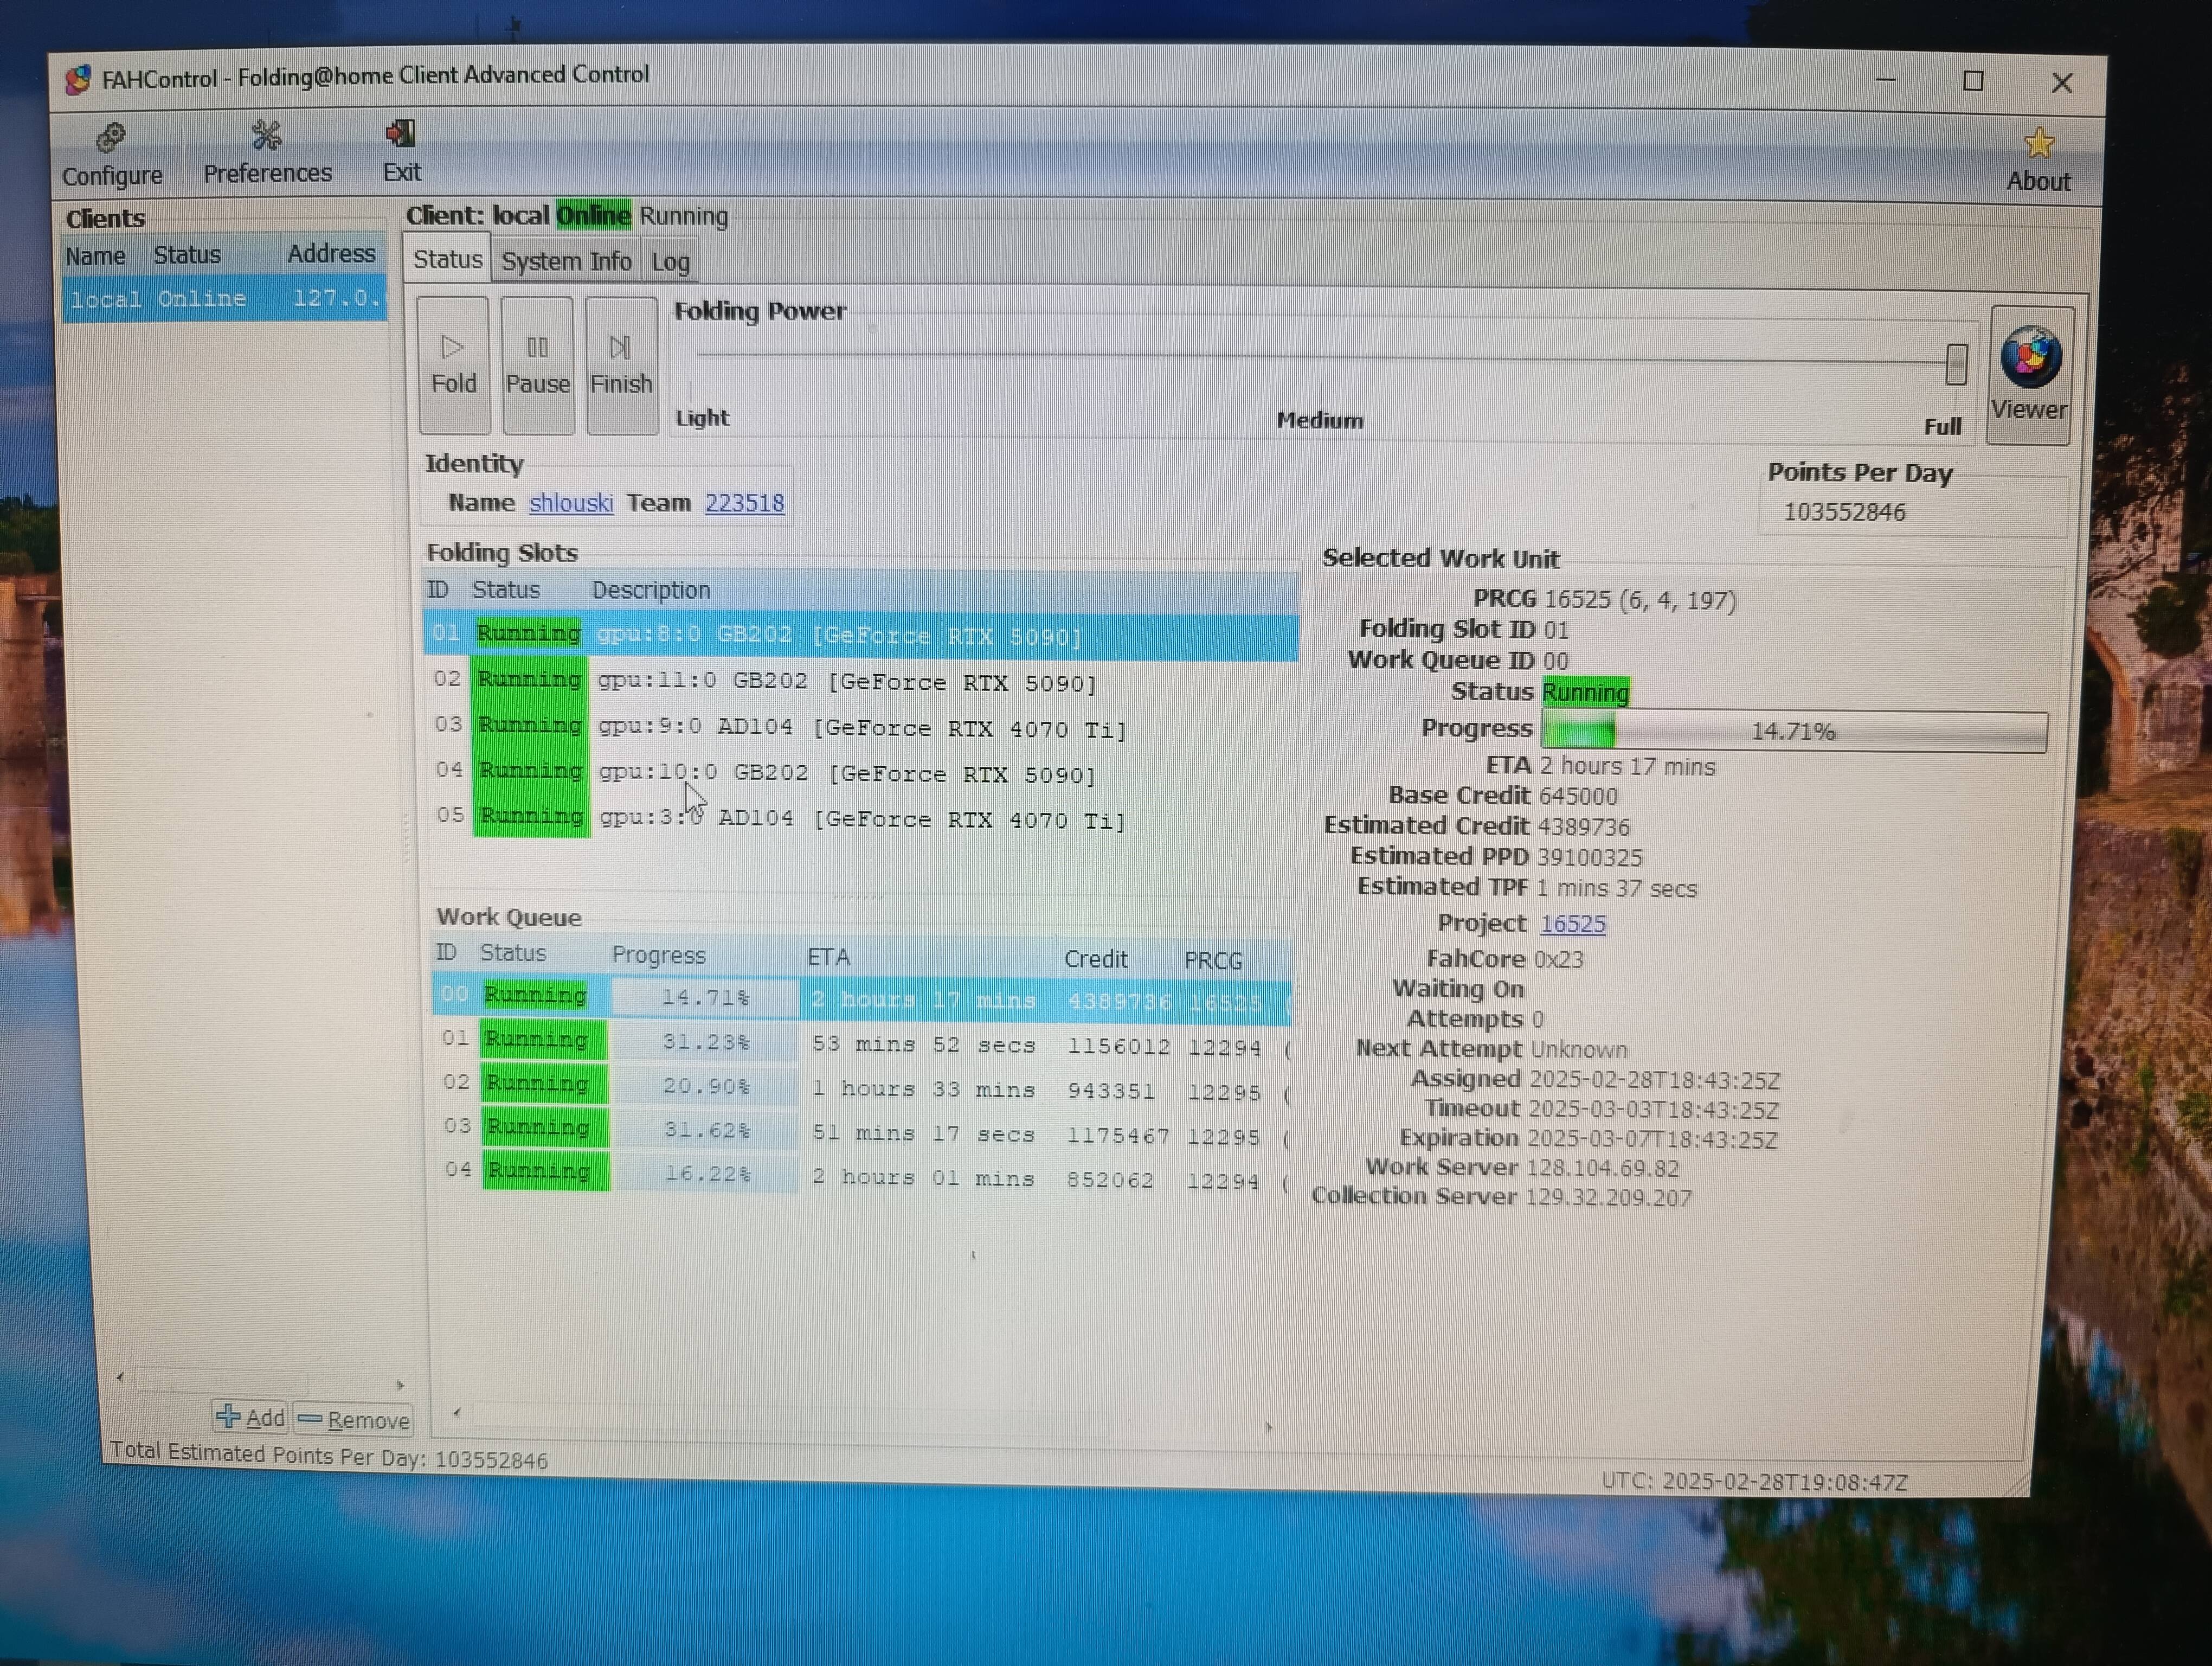Click the Collection Server address 129.32.209.207
2212x1666 pixels.
pyautogui.click(x=1608, y=1197)
